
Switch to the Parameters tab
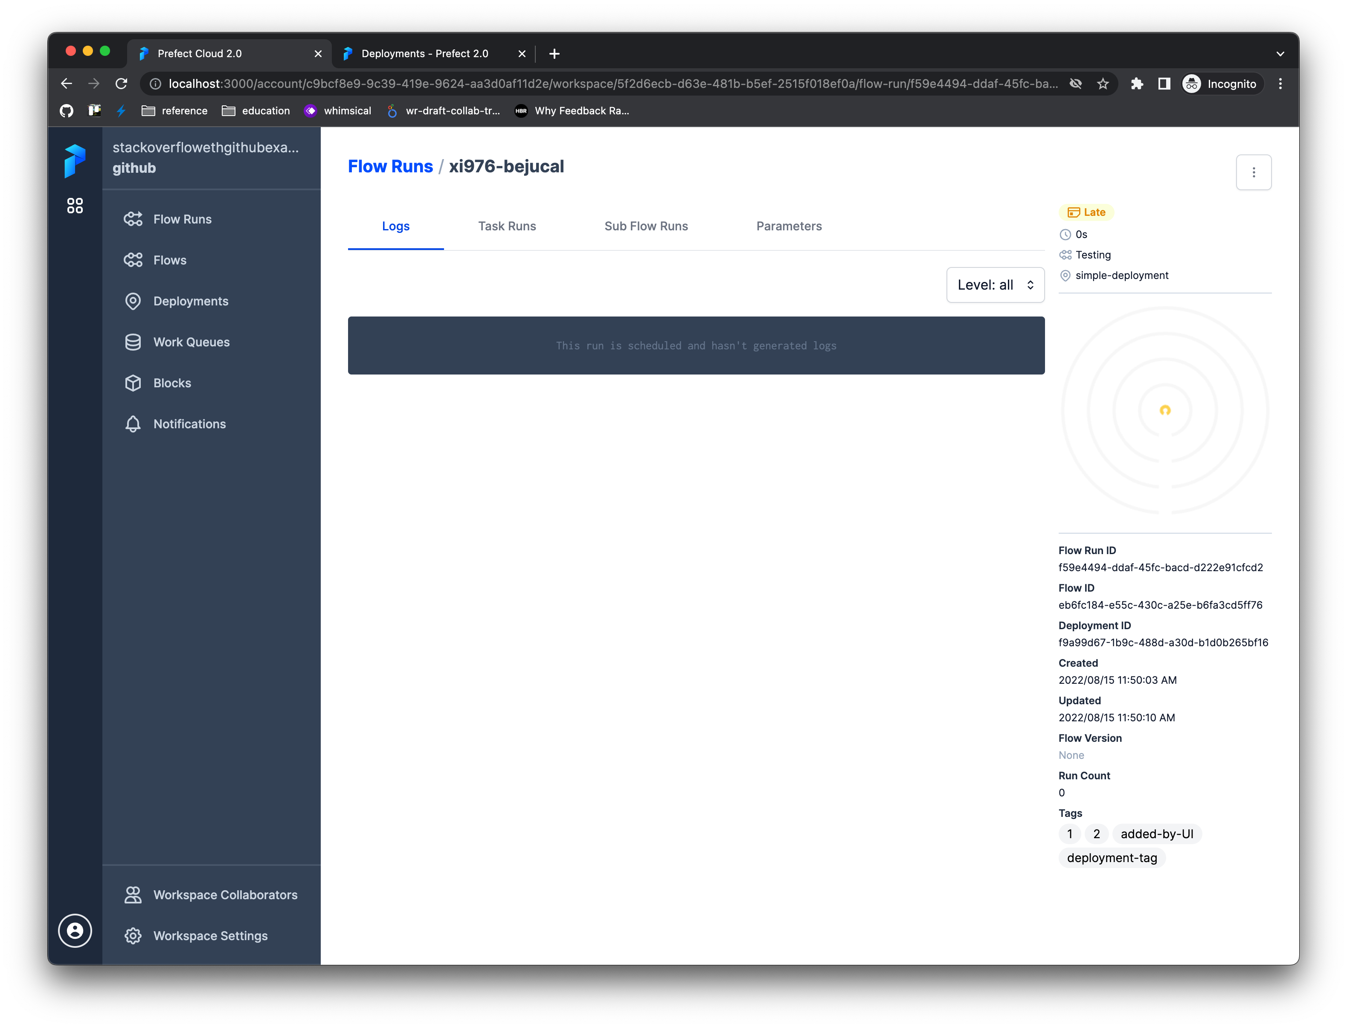[789, 226]
